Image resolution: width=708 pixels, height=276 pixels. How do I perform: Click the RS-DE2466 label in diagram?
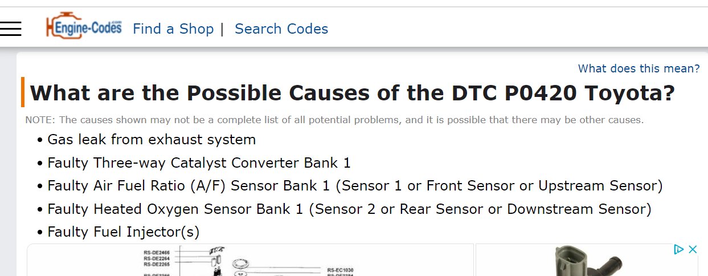click(157, 251)
